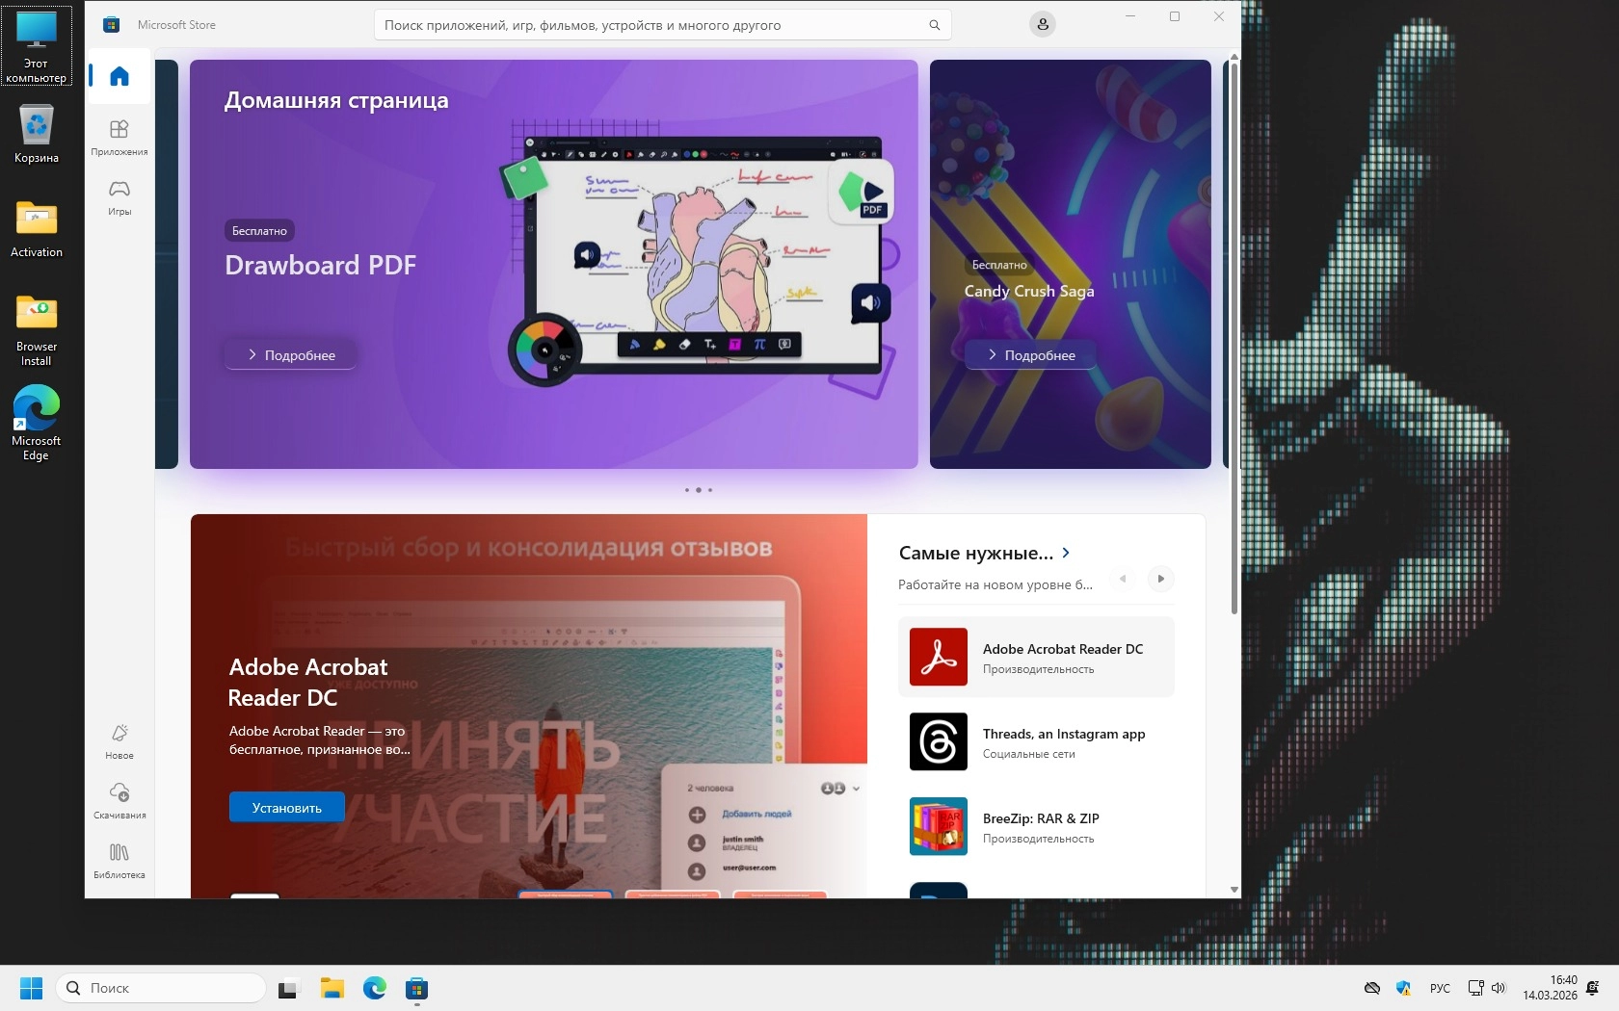Click the scrollbar up arrow
Screen dimensions: 1619x1011
click(1234, 57)
